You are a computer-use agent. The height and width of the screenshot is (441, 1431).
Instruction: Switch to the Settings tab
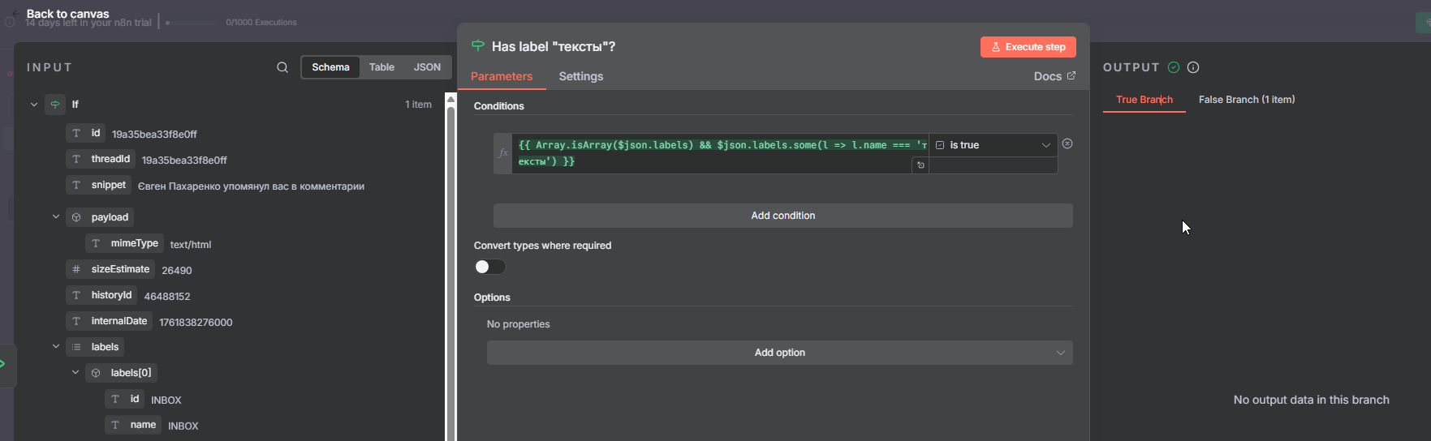pyautogui.click(x=581, y=76)
